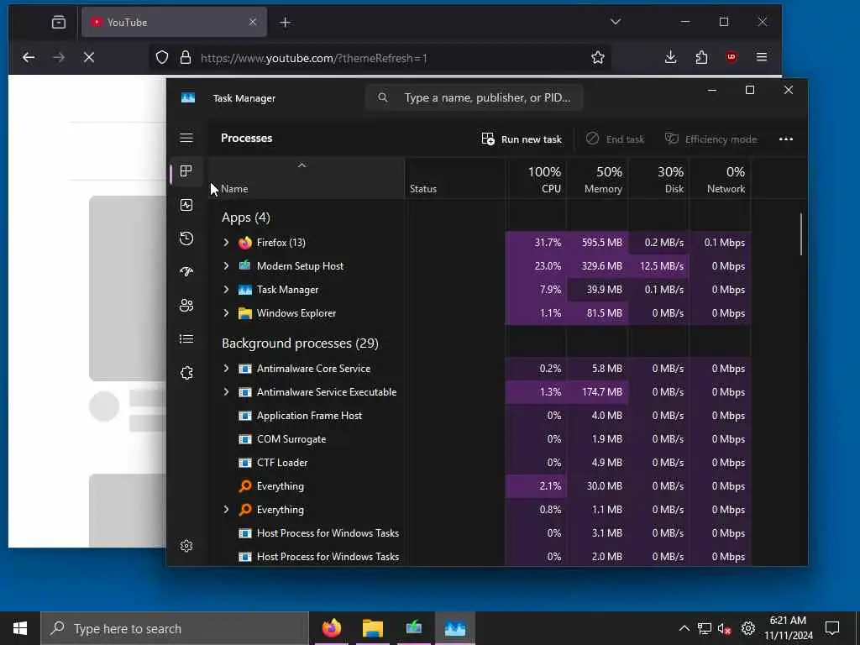Image resolution: width=860 pixels, height=645 pixels.
Task: Open Firefox downloads panel
Action: click(x=670, y=57)
